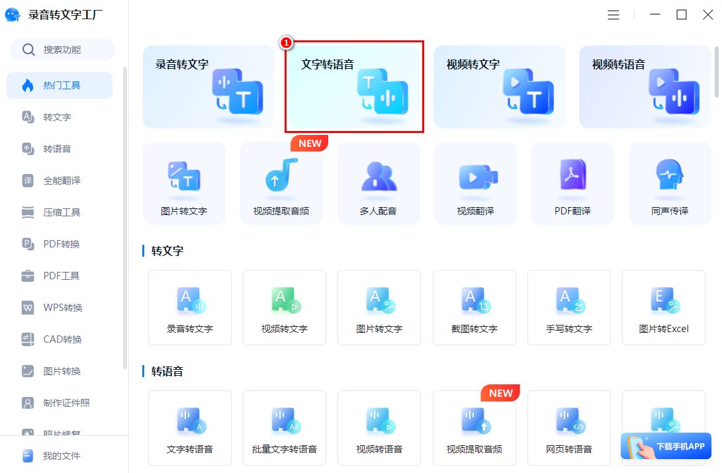
Task: Switch to 转文字 sidebar category
Action: click(60, 117)
